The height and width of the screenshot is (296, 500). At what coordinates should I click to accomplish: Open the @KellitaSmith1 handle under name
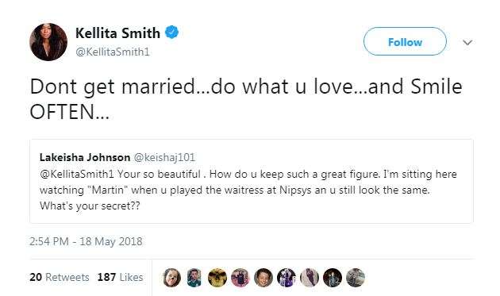tap(113, 52)
